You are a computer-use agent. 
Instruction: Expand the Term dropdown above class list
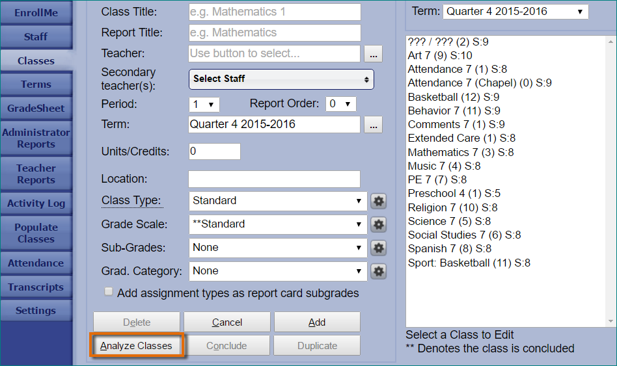515,12
